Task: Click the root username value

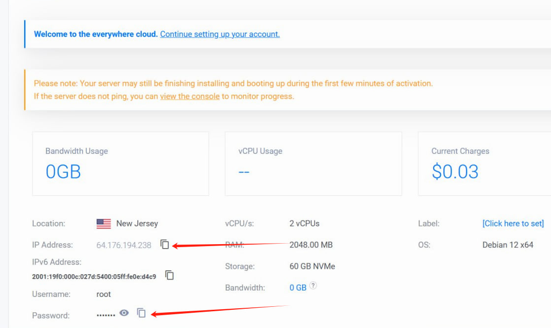Action: [x=104, y=294]
